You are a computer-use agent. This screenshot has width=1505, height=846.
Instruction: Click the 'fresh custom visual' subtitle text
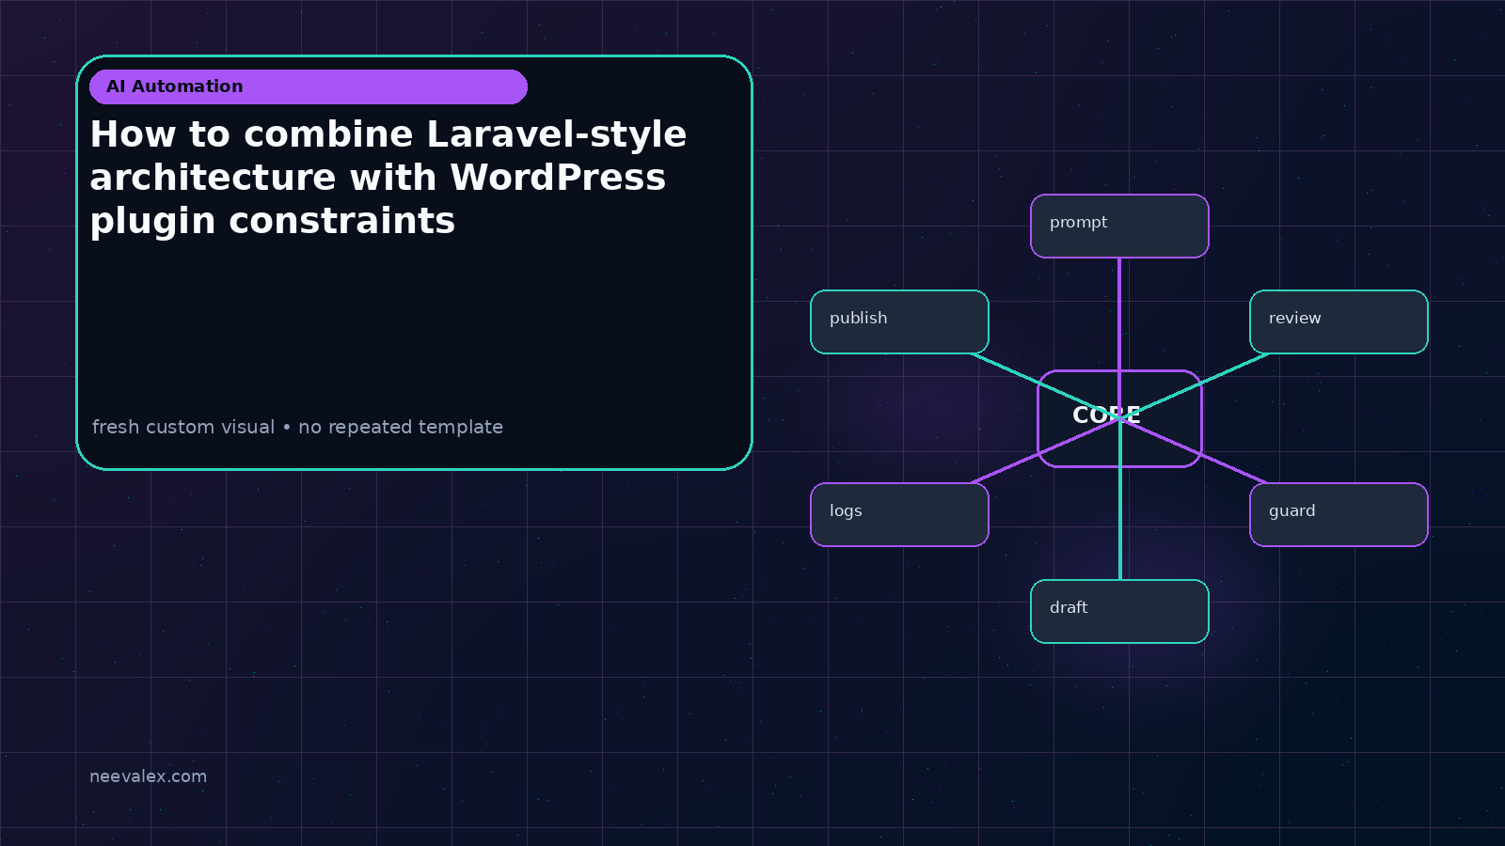297,427
